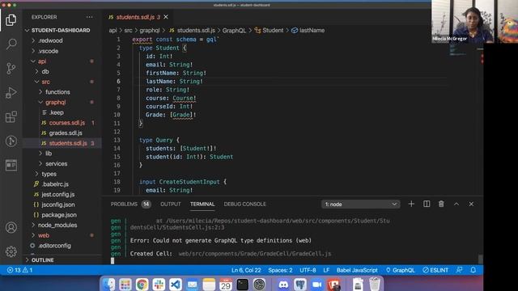518x291 pixels.
Task: Expand the services folder
Action: 56,163
